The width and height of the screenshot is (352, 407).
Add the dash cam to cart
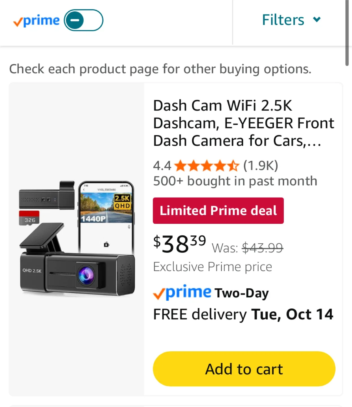244,369
